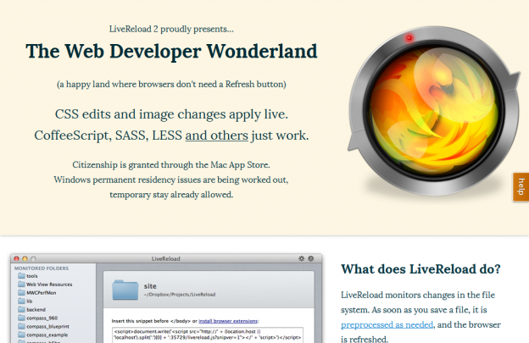
Task: Click the gear settings icon in LiveReload window
Action: [x=301, y=258]
